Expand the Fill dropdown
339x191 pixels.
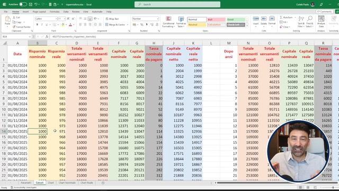(x=288, y=22)
